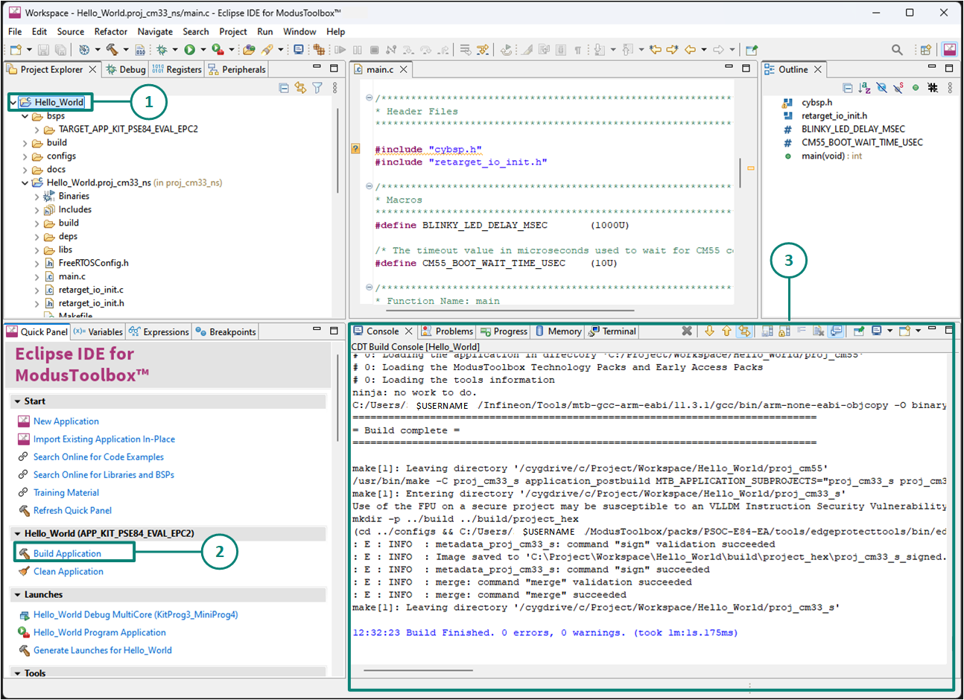Click the Pin Console icon

click(859, 331)
